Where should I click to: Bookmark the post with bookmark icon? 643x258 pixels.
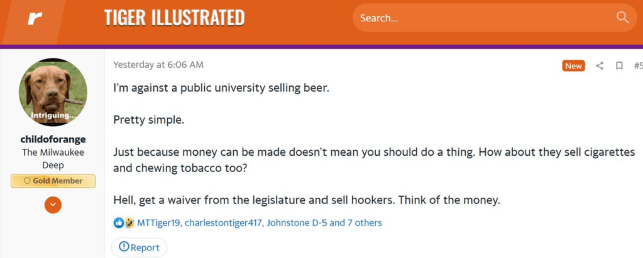619,66
